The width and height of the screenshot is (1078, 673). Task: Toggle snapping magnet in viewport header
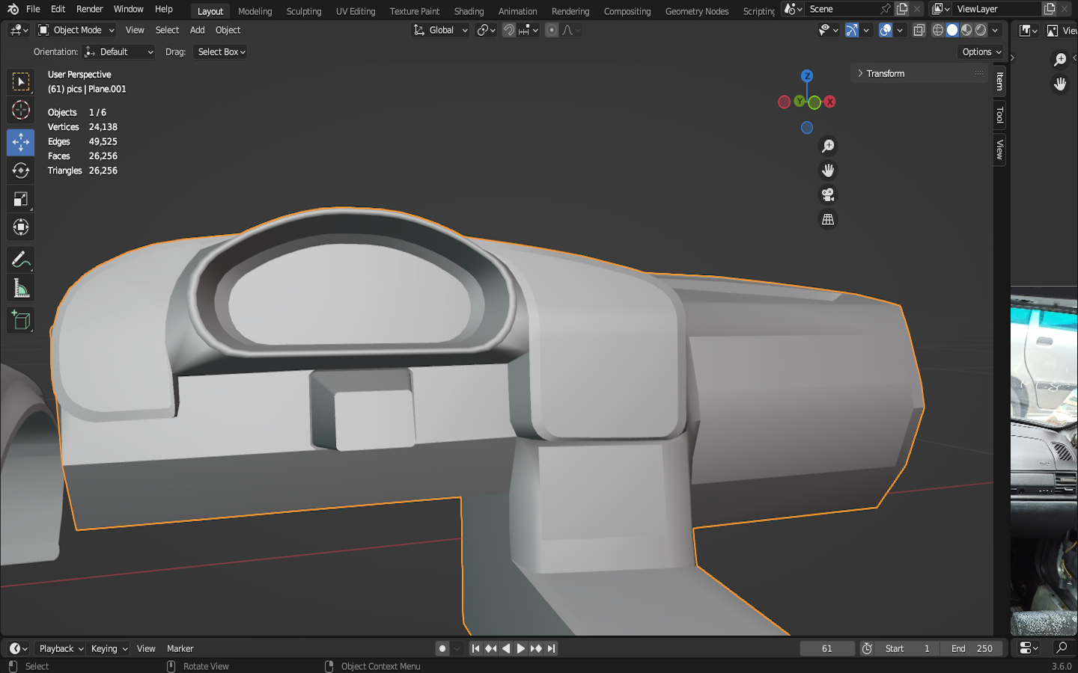point(509,30)
